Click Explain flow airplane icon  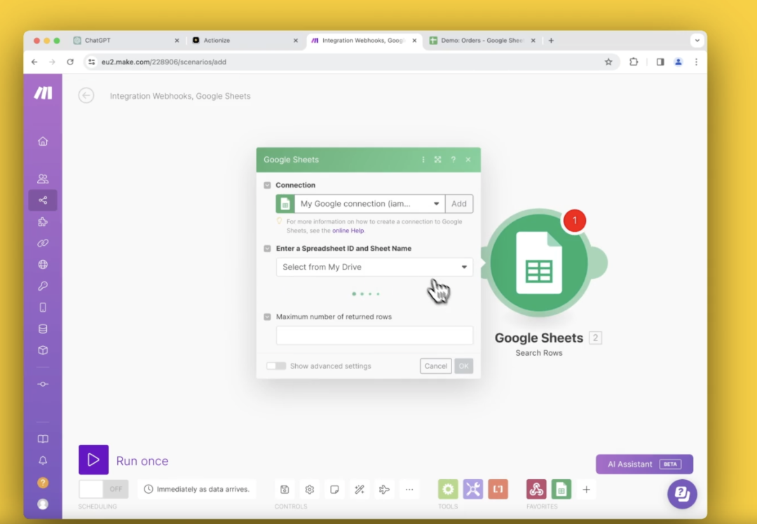point(384,489)
